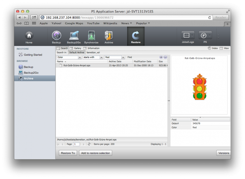Image resolution: width=245 pixels, height=179 pixels.
Task: Open the View option
Action: (x=224, y=48)
